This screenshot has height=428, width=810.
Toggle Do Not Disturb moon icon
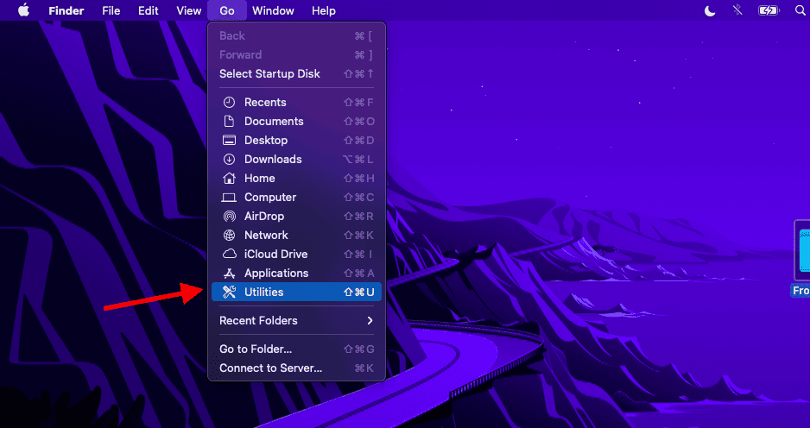[710, 10]
